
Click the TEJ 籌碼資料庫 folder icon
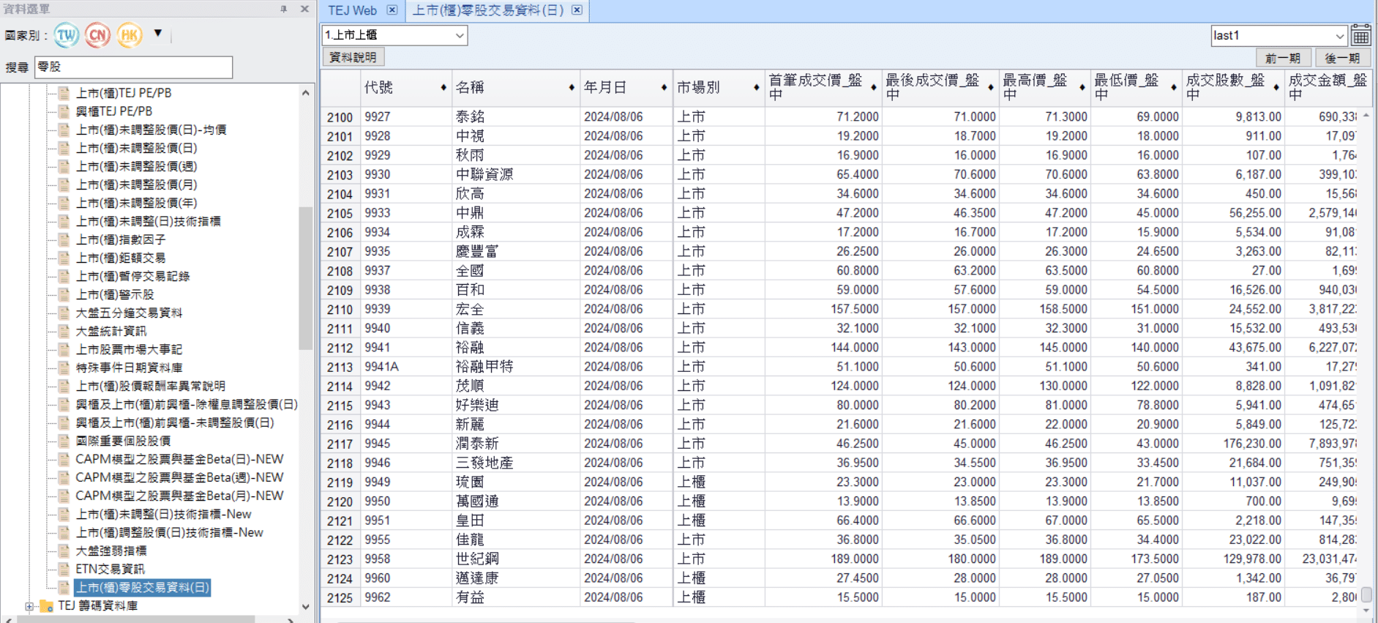47,606
